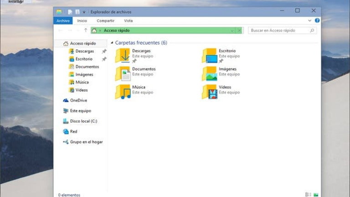Switch to the Inicio tab

click(82, 21)
